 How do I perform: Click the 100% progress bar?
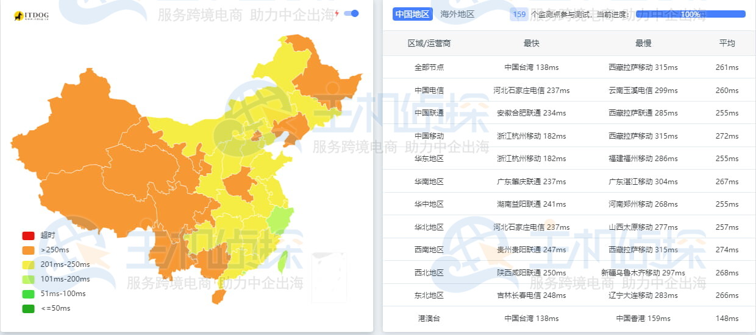tap(690, 14)
